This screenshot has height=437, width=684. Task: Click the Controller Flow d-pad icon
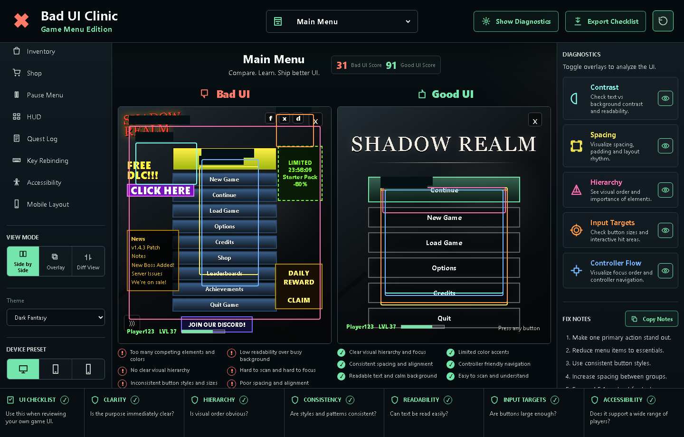tap(576, 271)
